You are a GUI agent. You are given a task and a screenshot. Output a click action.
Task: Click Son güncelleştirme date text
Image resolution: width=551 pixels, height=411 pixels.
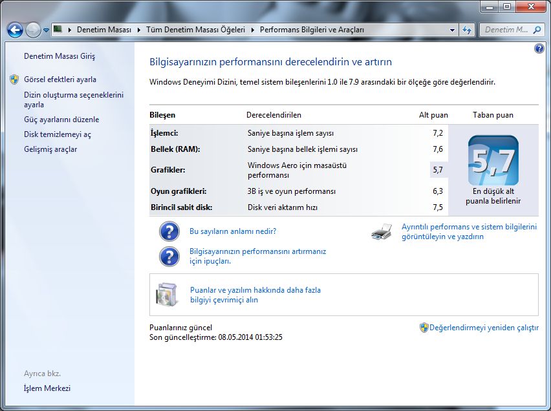click(x=216, y=337)
